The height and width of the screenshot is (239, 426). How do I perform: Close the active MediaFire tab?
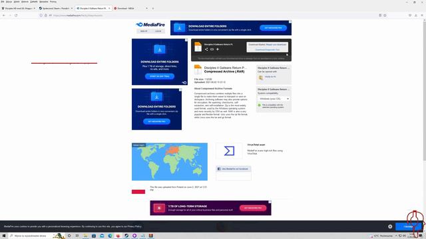pos(109,9)
